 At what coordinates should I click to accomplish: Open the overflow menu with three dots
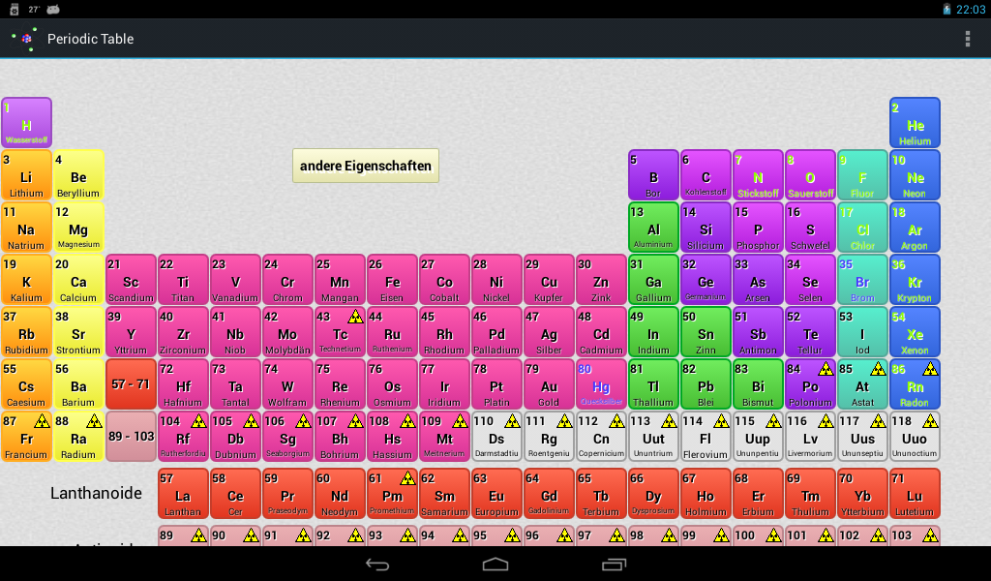(967, 39)
